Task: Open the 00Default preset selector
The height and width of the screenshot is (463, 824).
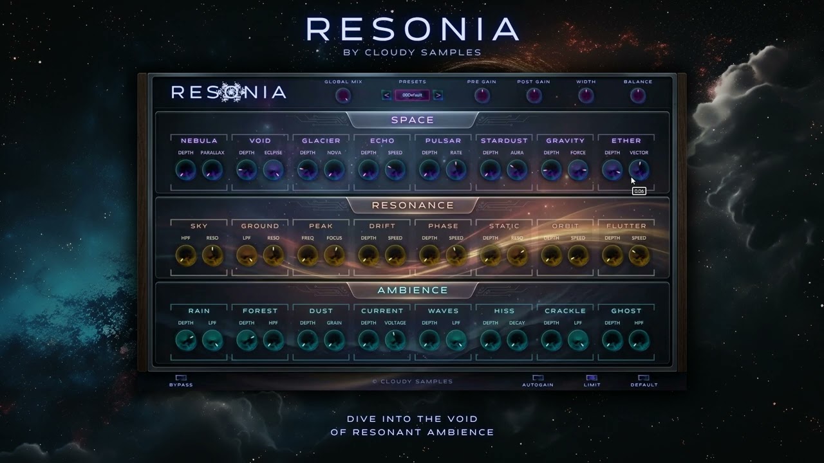Action: tap(413, 95)
